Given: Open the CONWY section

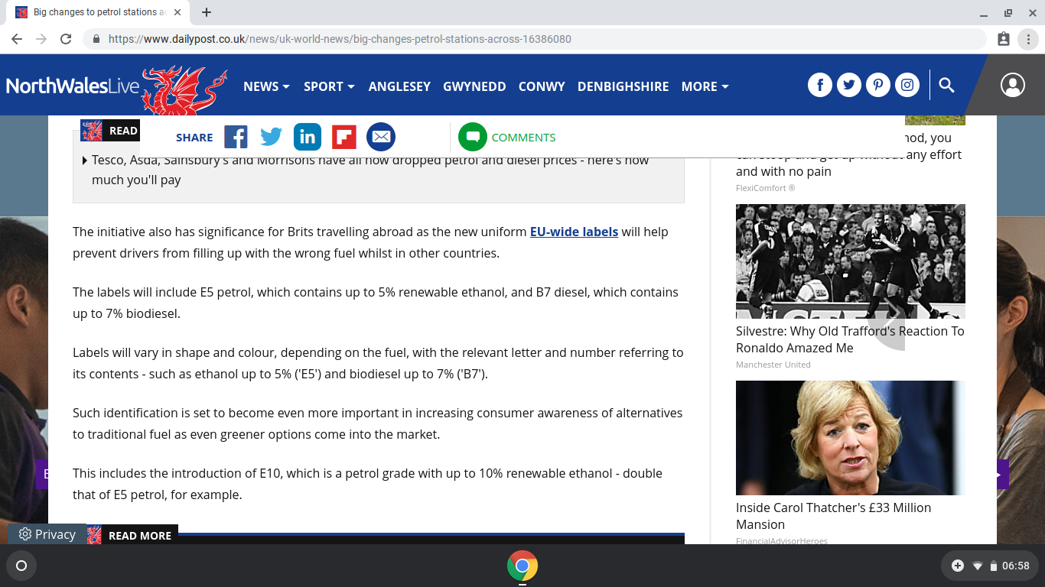Looking at the screenshot, I should (542, 86).
